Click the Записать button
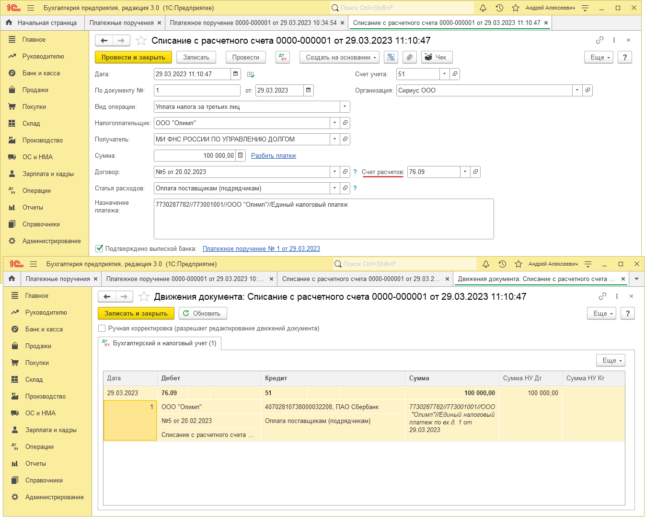645x517 pixels. 196,57
